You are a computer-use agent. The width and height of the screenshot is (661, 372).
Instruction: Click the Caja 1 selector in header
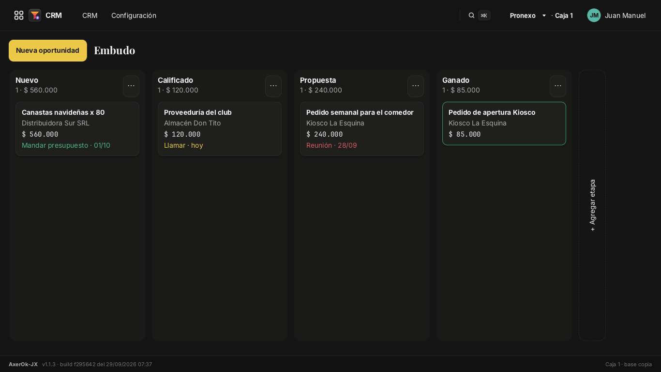564,15
